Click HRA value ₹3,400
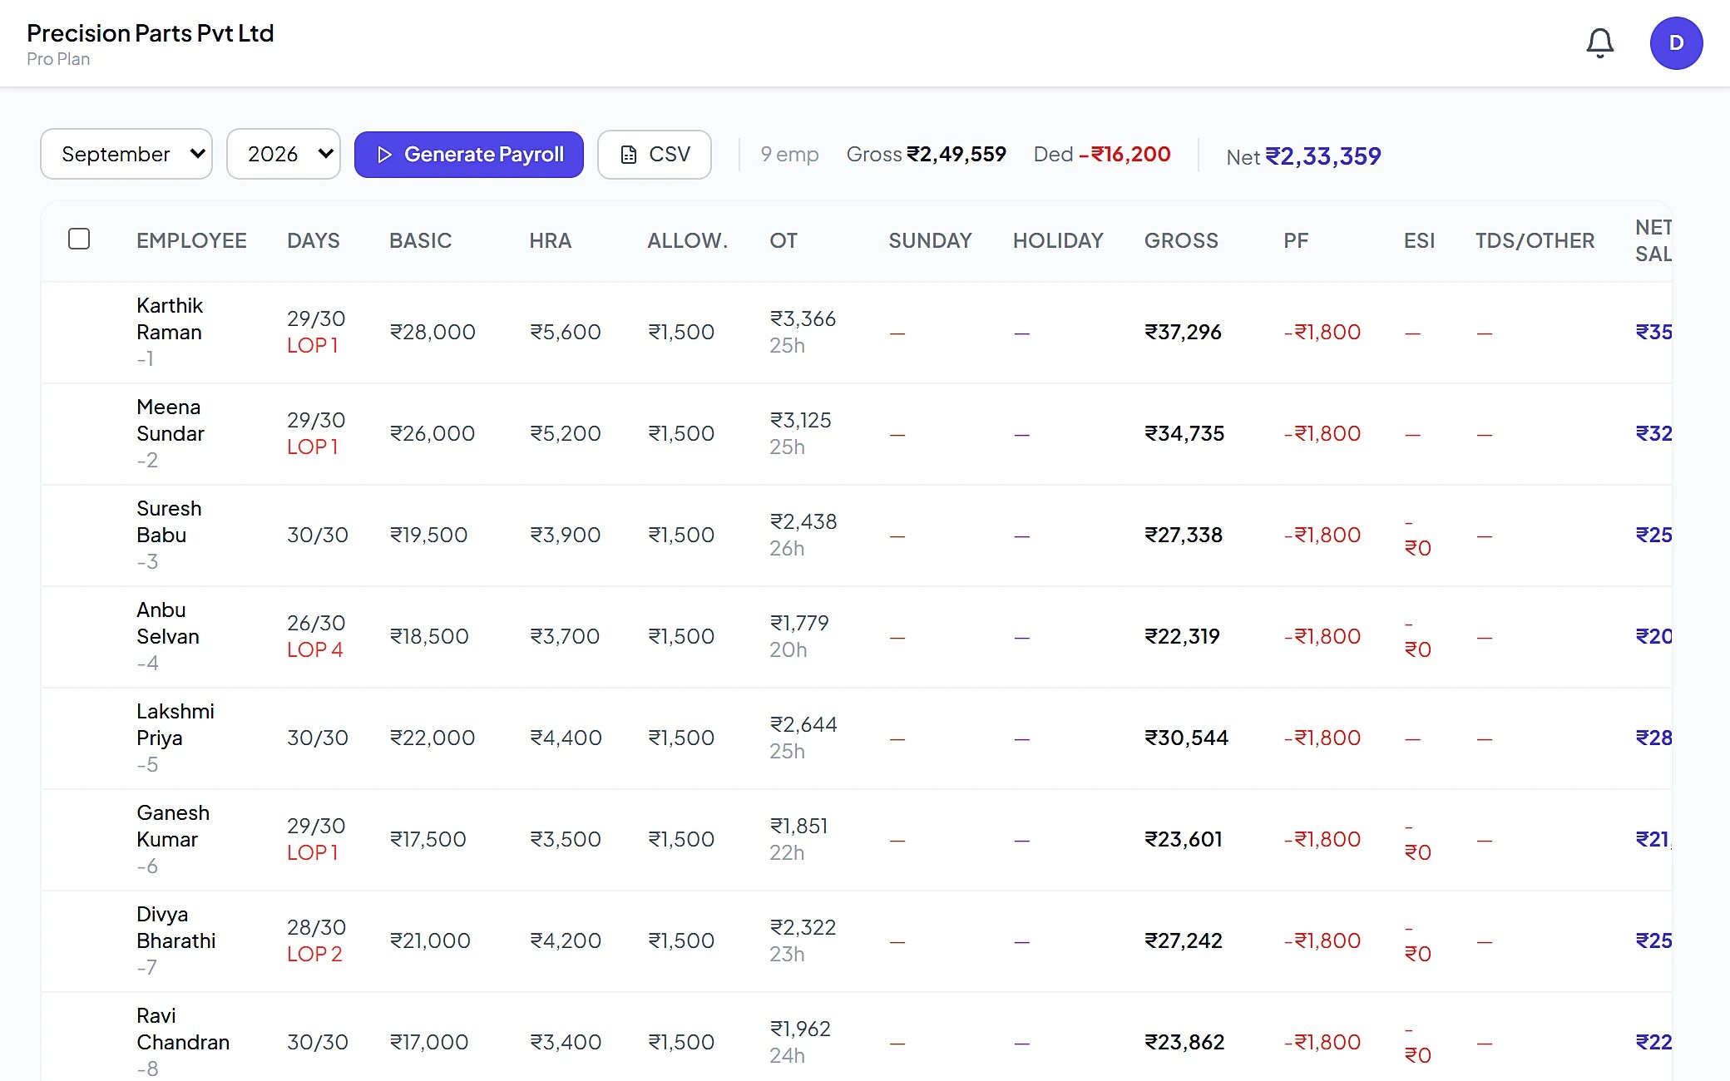The width and height of the screenshot is (1730, 1081). [566, 1043]
